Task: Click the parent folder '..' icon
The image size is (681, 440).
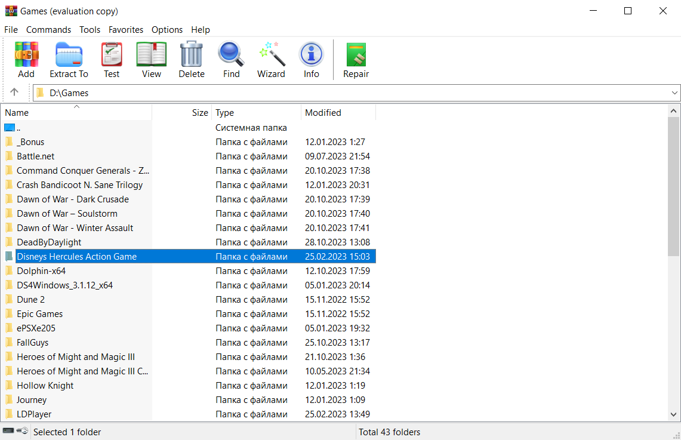Action: click(x=10, y=127)
